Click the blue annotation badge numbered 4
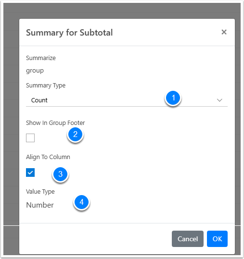Viewport: 244px width, 259px height. tap(81, 202)
